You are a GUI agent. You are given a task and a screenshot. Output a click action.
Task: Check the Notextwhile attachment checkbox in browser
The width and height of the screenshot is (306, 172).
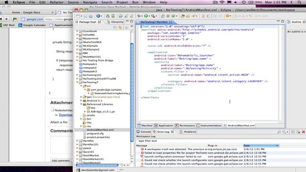coord(52,109)
